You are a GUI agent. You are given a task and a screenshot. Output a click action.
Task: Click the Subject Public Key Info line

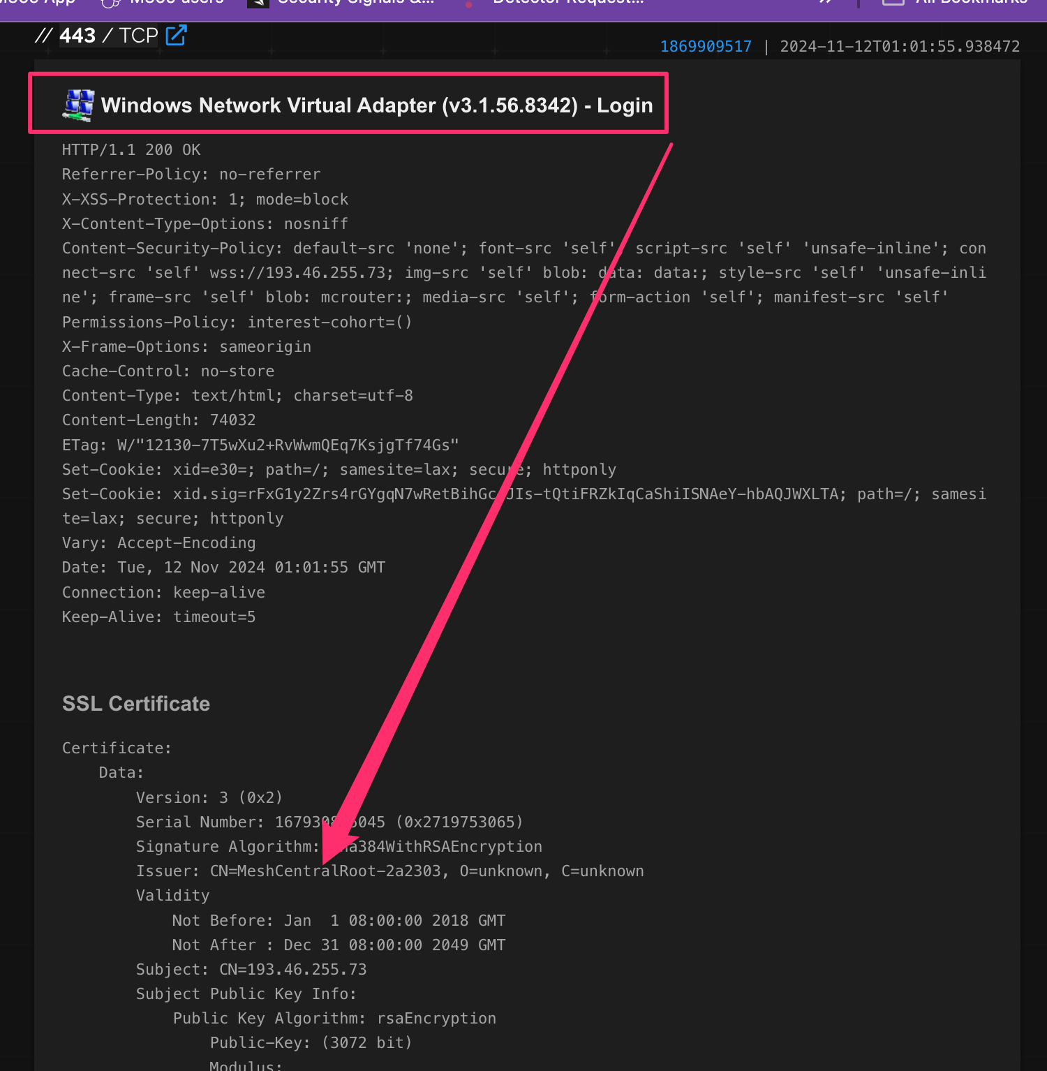246,994
